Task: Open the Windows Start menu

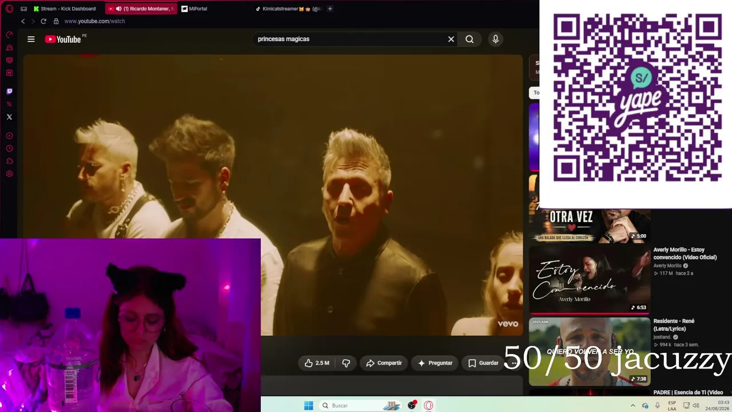Action: [x=308, y=405]
